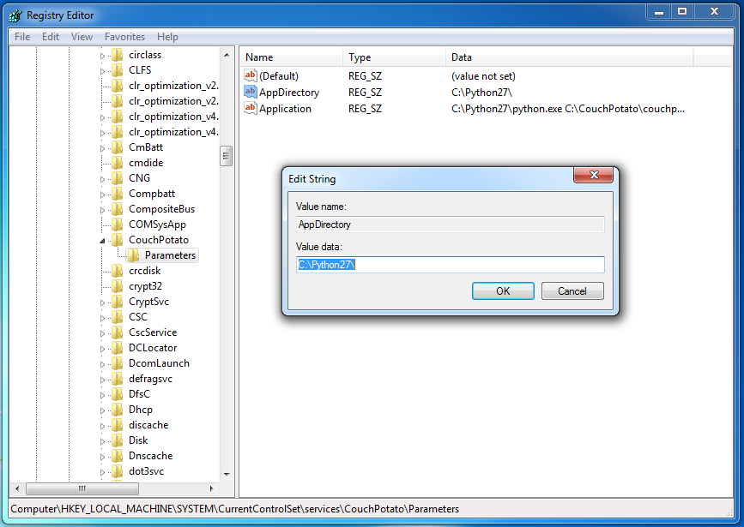Sort values by Data column header
Viewport: 744px width, 527px height.
[x=570, y=57]
